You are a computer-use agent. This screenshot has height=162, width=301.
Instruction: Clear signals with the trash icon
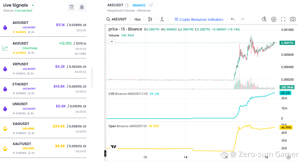point(71,7)
